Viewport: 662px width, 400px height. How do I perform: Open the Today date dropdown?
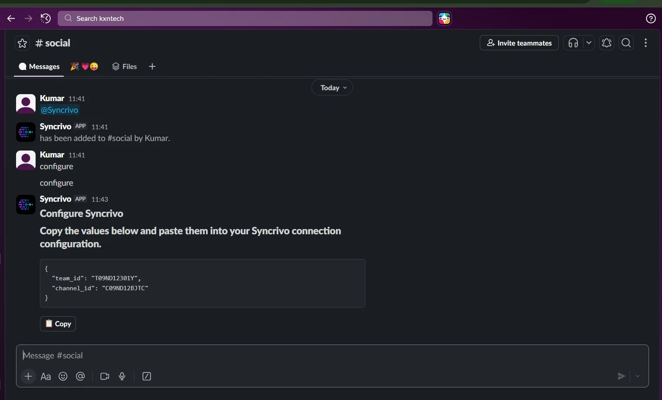pos(332,88)
